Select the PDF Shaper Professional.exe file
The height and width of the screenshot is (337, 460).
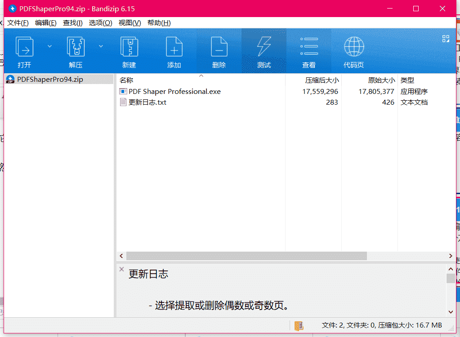pyautogui.click(x=174, y=91)
